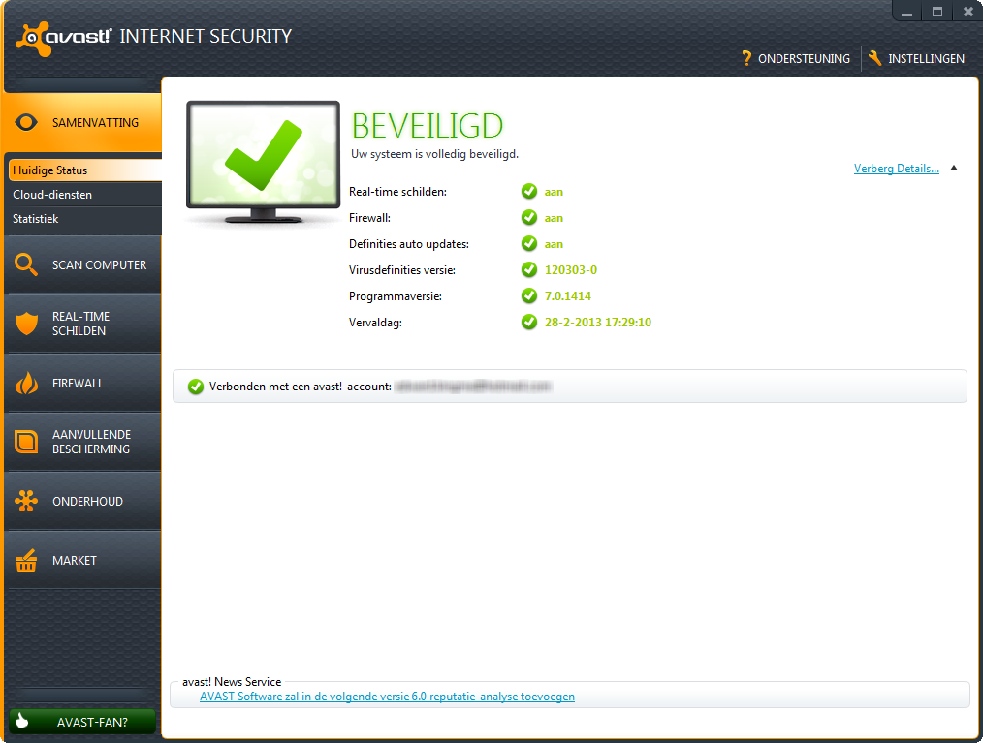Viewport: 983px width, 743px height.
Task: Click the Aanvullende Bescherming square icon
Action: (26, 442)
